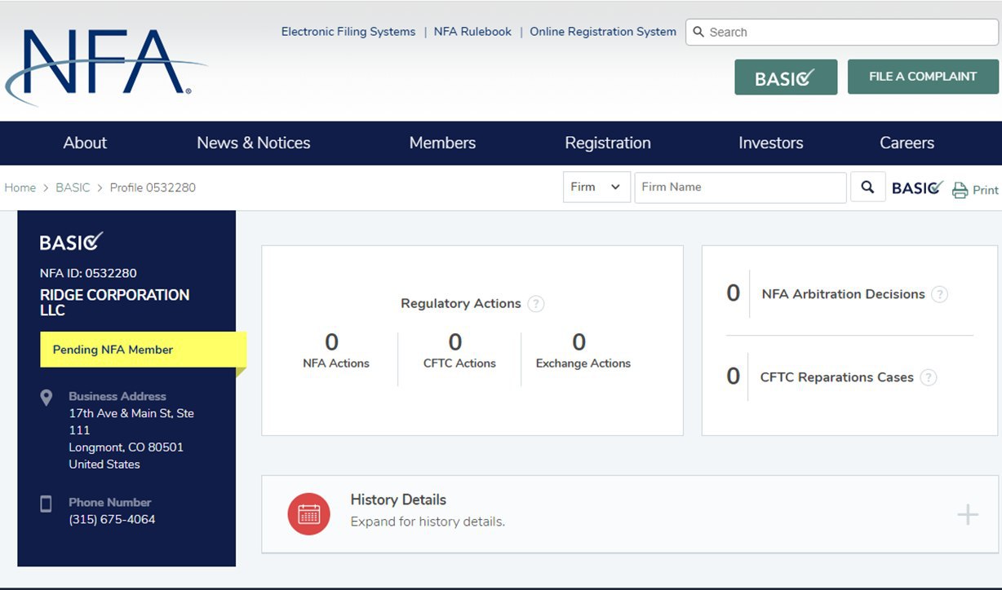This screenshot has width=1002, height=590.
Task: Open the Firm search type dropdown
Action: pyautogui.click(x=596, y=187)
